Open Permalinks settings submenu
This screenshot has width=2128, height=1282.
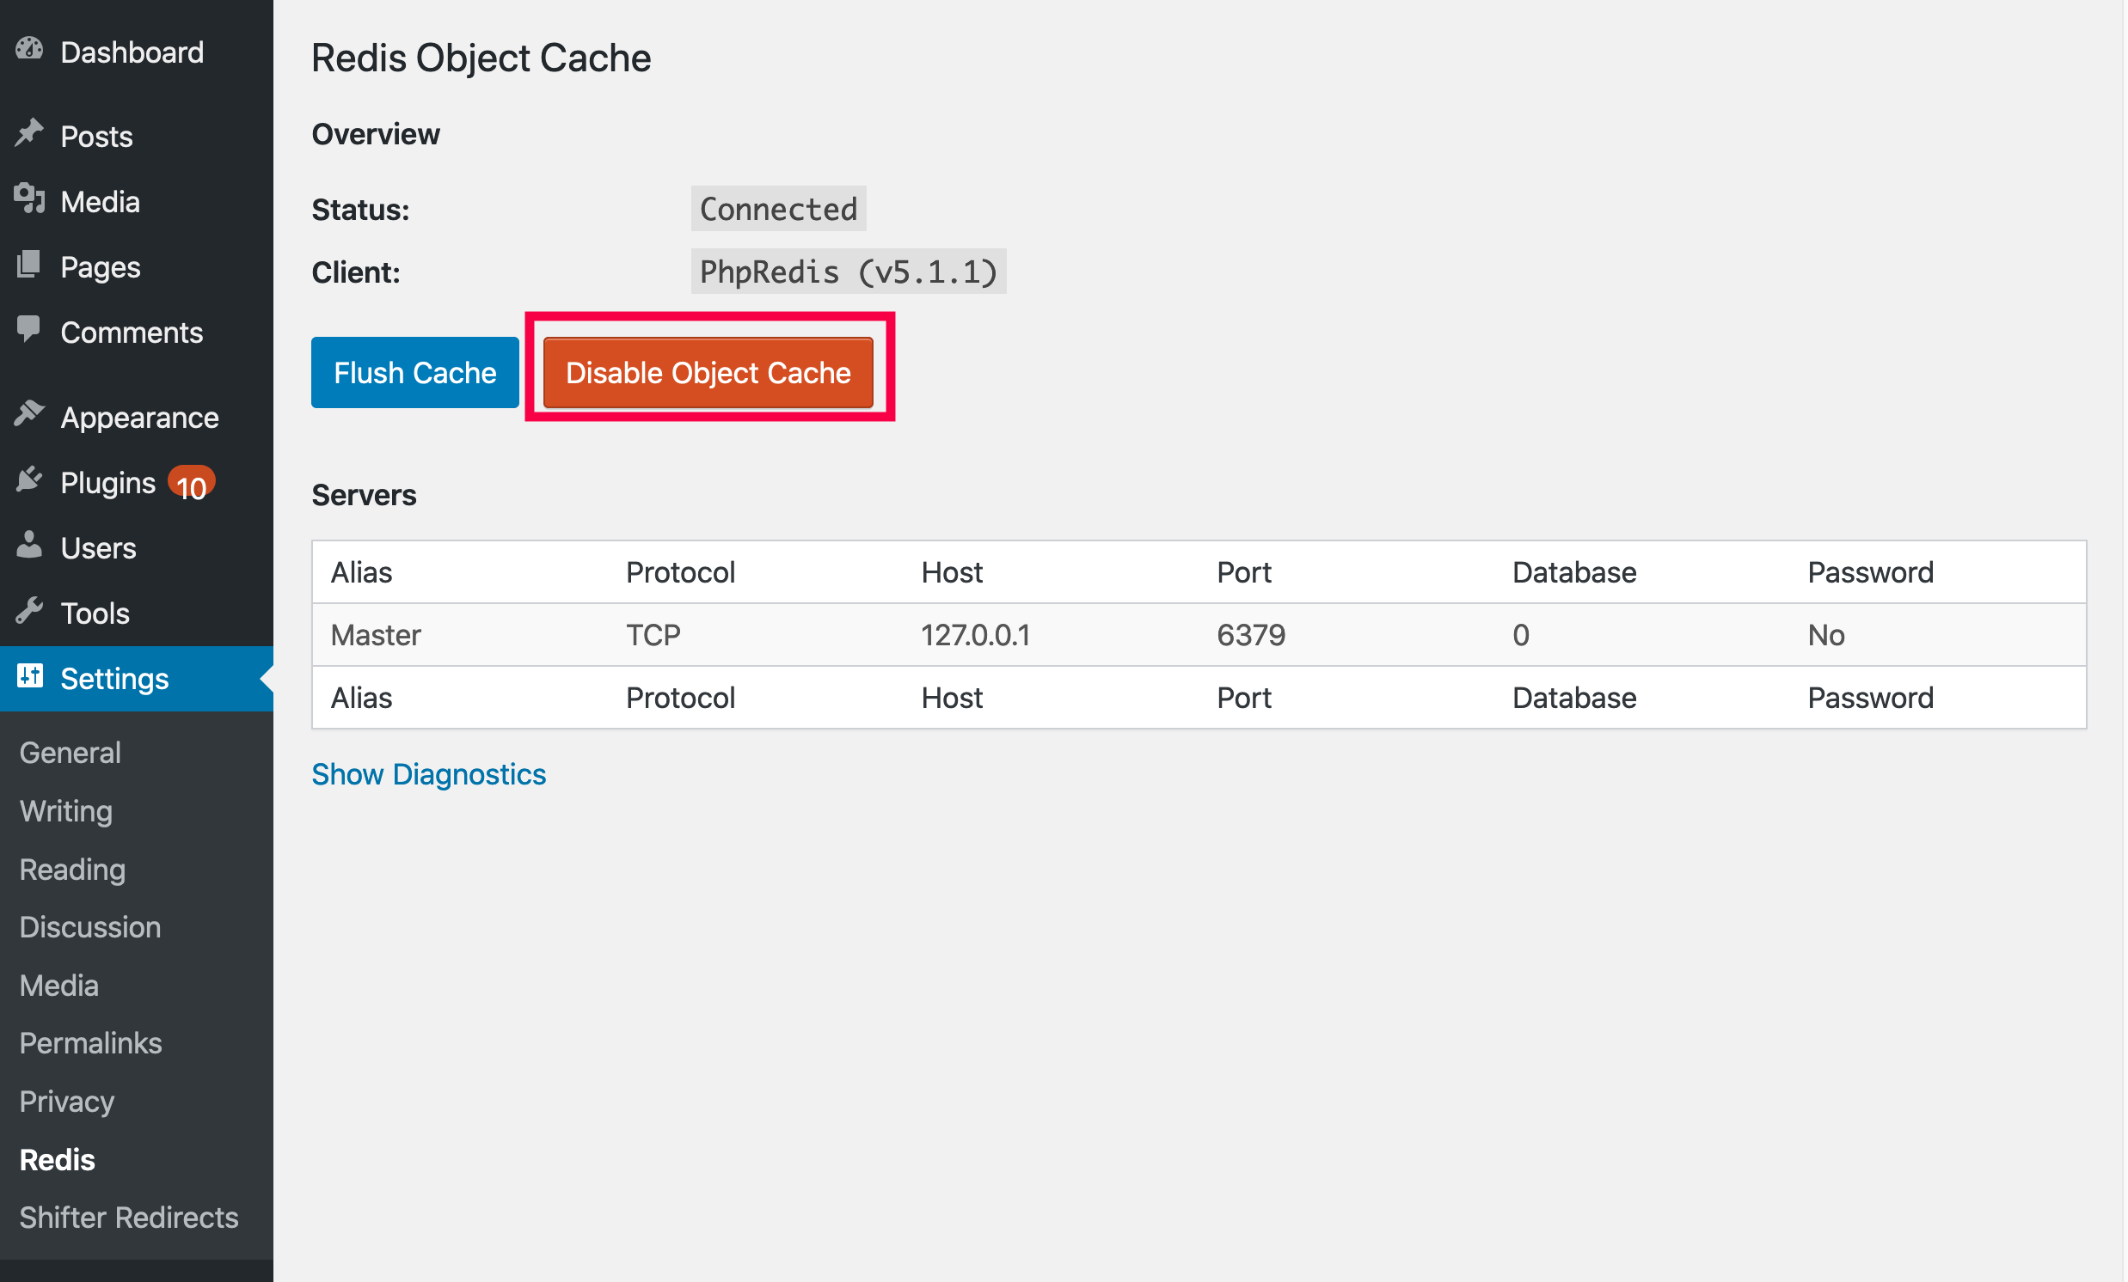pyautogui.click(x=90, y=1043)
